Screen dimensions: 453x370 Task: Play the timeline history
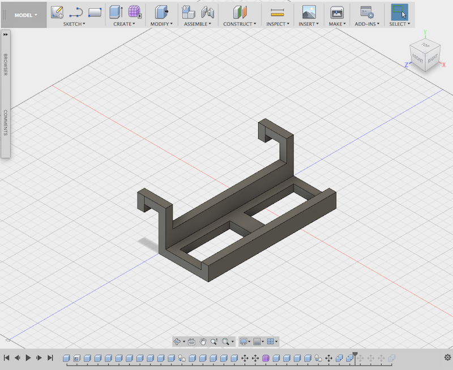tap(28, 358)
